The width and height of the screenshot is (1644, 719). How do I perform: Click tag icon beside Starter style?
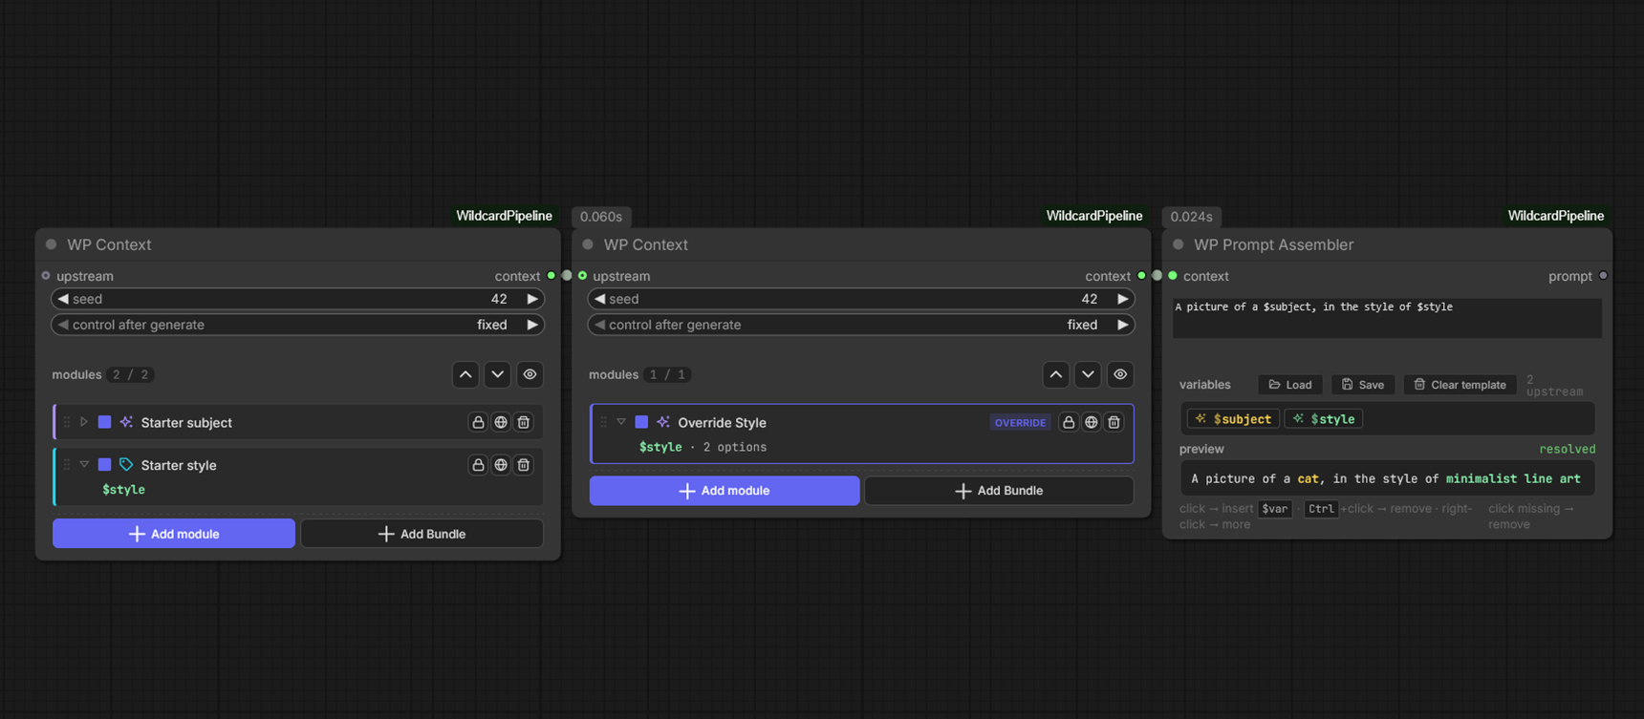[x=126, y=465]
